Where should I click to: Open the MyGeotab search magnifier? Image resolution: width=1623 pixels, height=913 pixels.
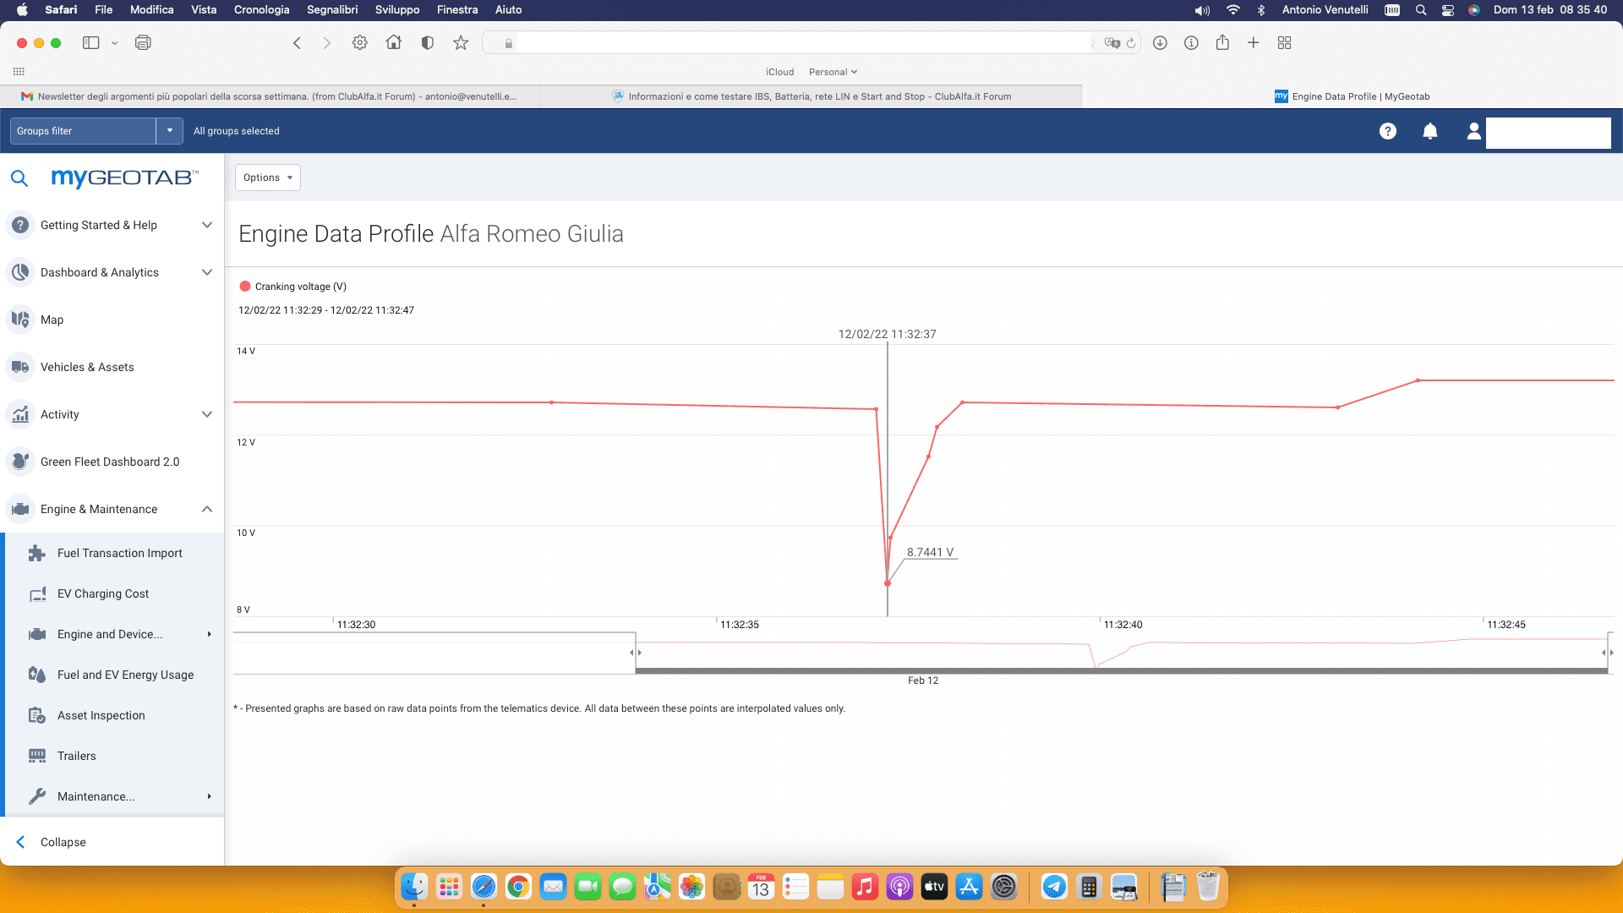[x=19, y=178]
